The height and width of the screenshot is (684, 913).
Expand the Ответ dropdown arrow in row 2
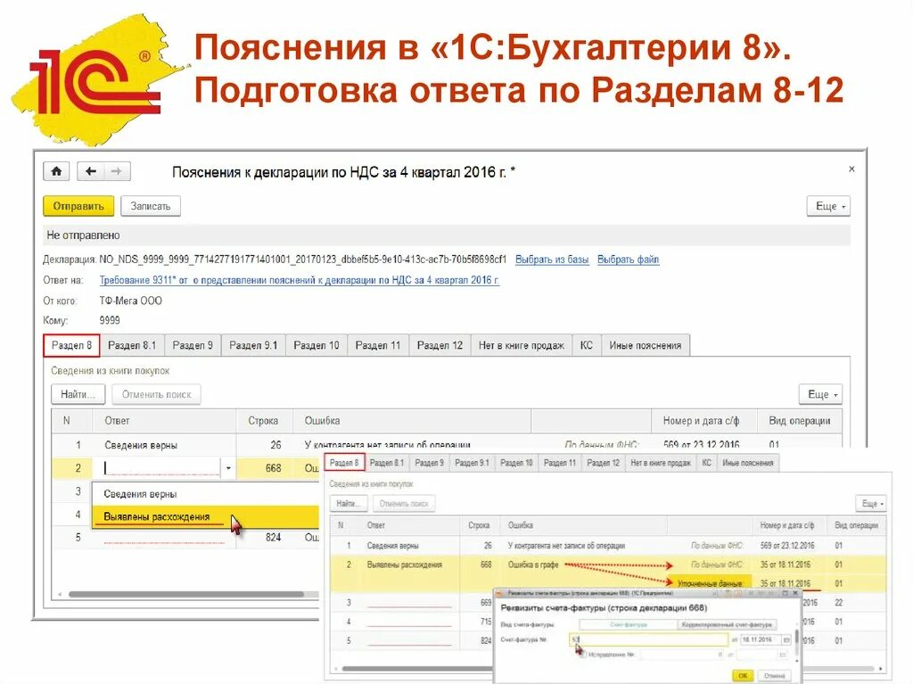click(x=228, y=468)
